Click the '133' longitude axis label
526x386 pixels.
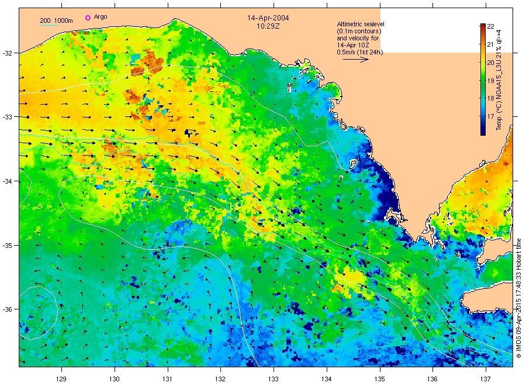coord(274,380)
